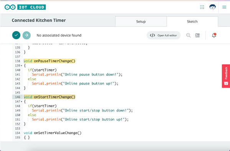This screenshot has height=151, width=230.
Task: Click "Online pause button up!" string
Action: 89,84
